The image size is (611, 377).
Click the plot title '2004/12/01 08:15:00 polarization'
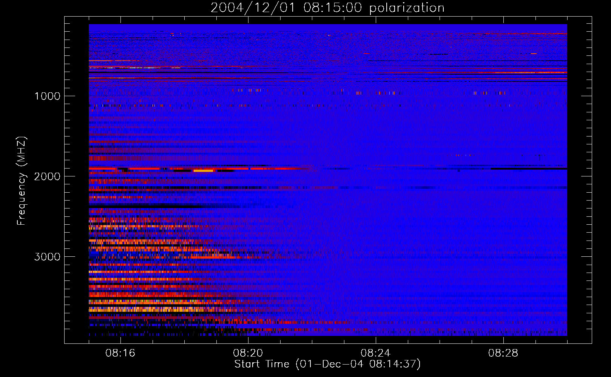coord(327,8)
